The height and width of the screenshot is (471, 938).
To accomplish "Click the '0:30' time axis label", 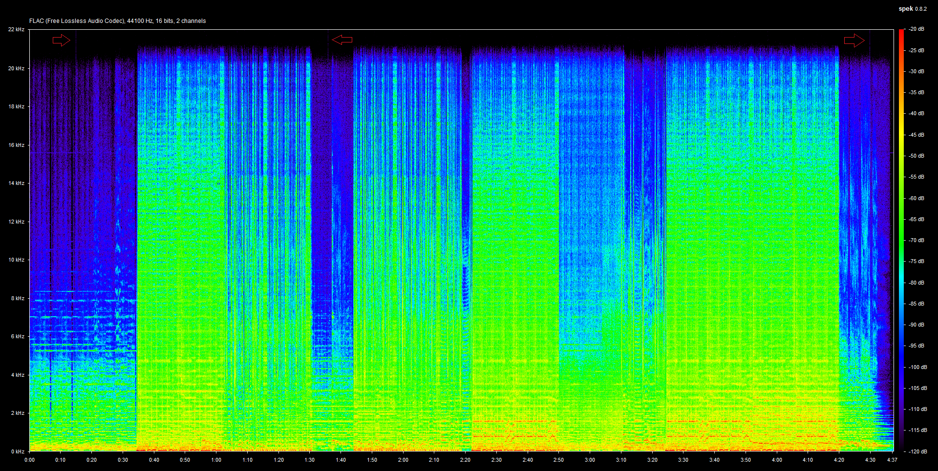I will click(123, 460).
